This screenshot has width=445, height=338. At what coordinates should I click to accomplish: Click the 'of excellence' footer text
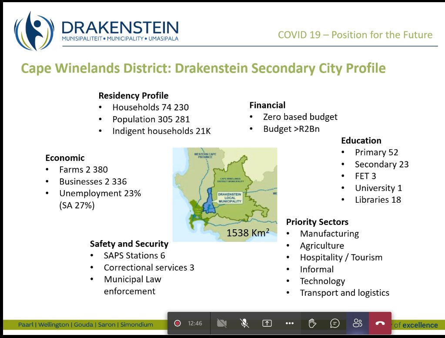416,325
